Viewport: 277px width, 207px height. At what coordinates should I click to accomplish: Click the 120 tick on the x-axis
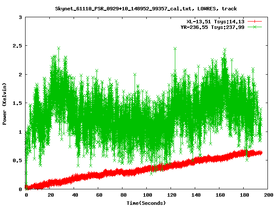[171, 195]
